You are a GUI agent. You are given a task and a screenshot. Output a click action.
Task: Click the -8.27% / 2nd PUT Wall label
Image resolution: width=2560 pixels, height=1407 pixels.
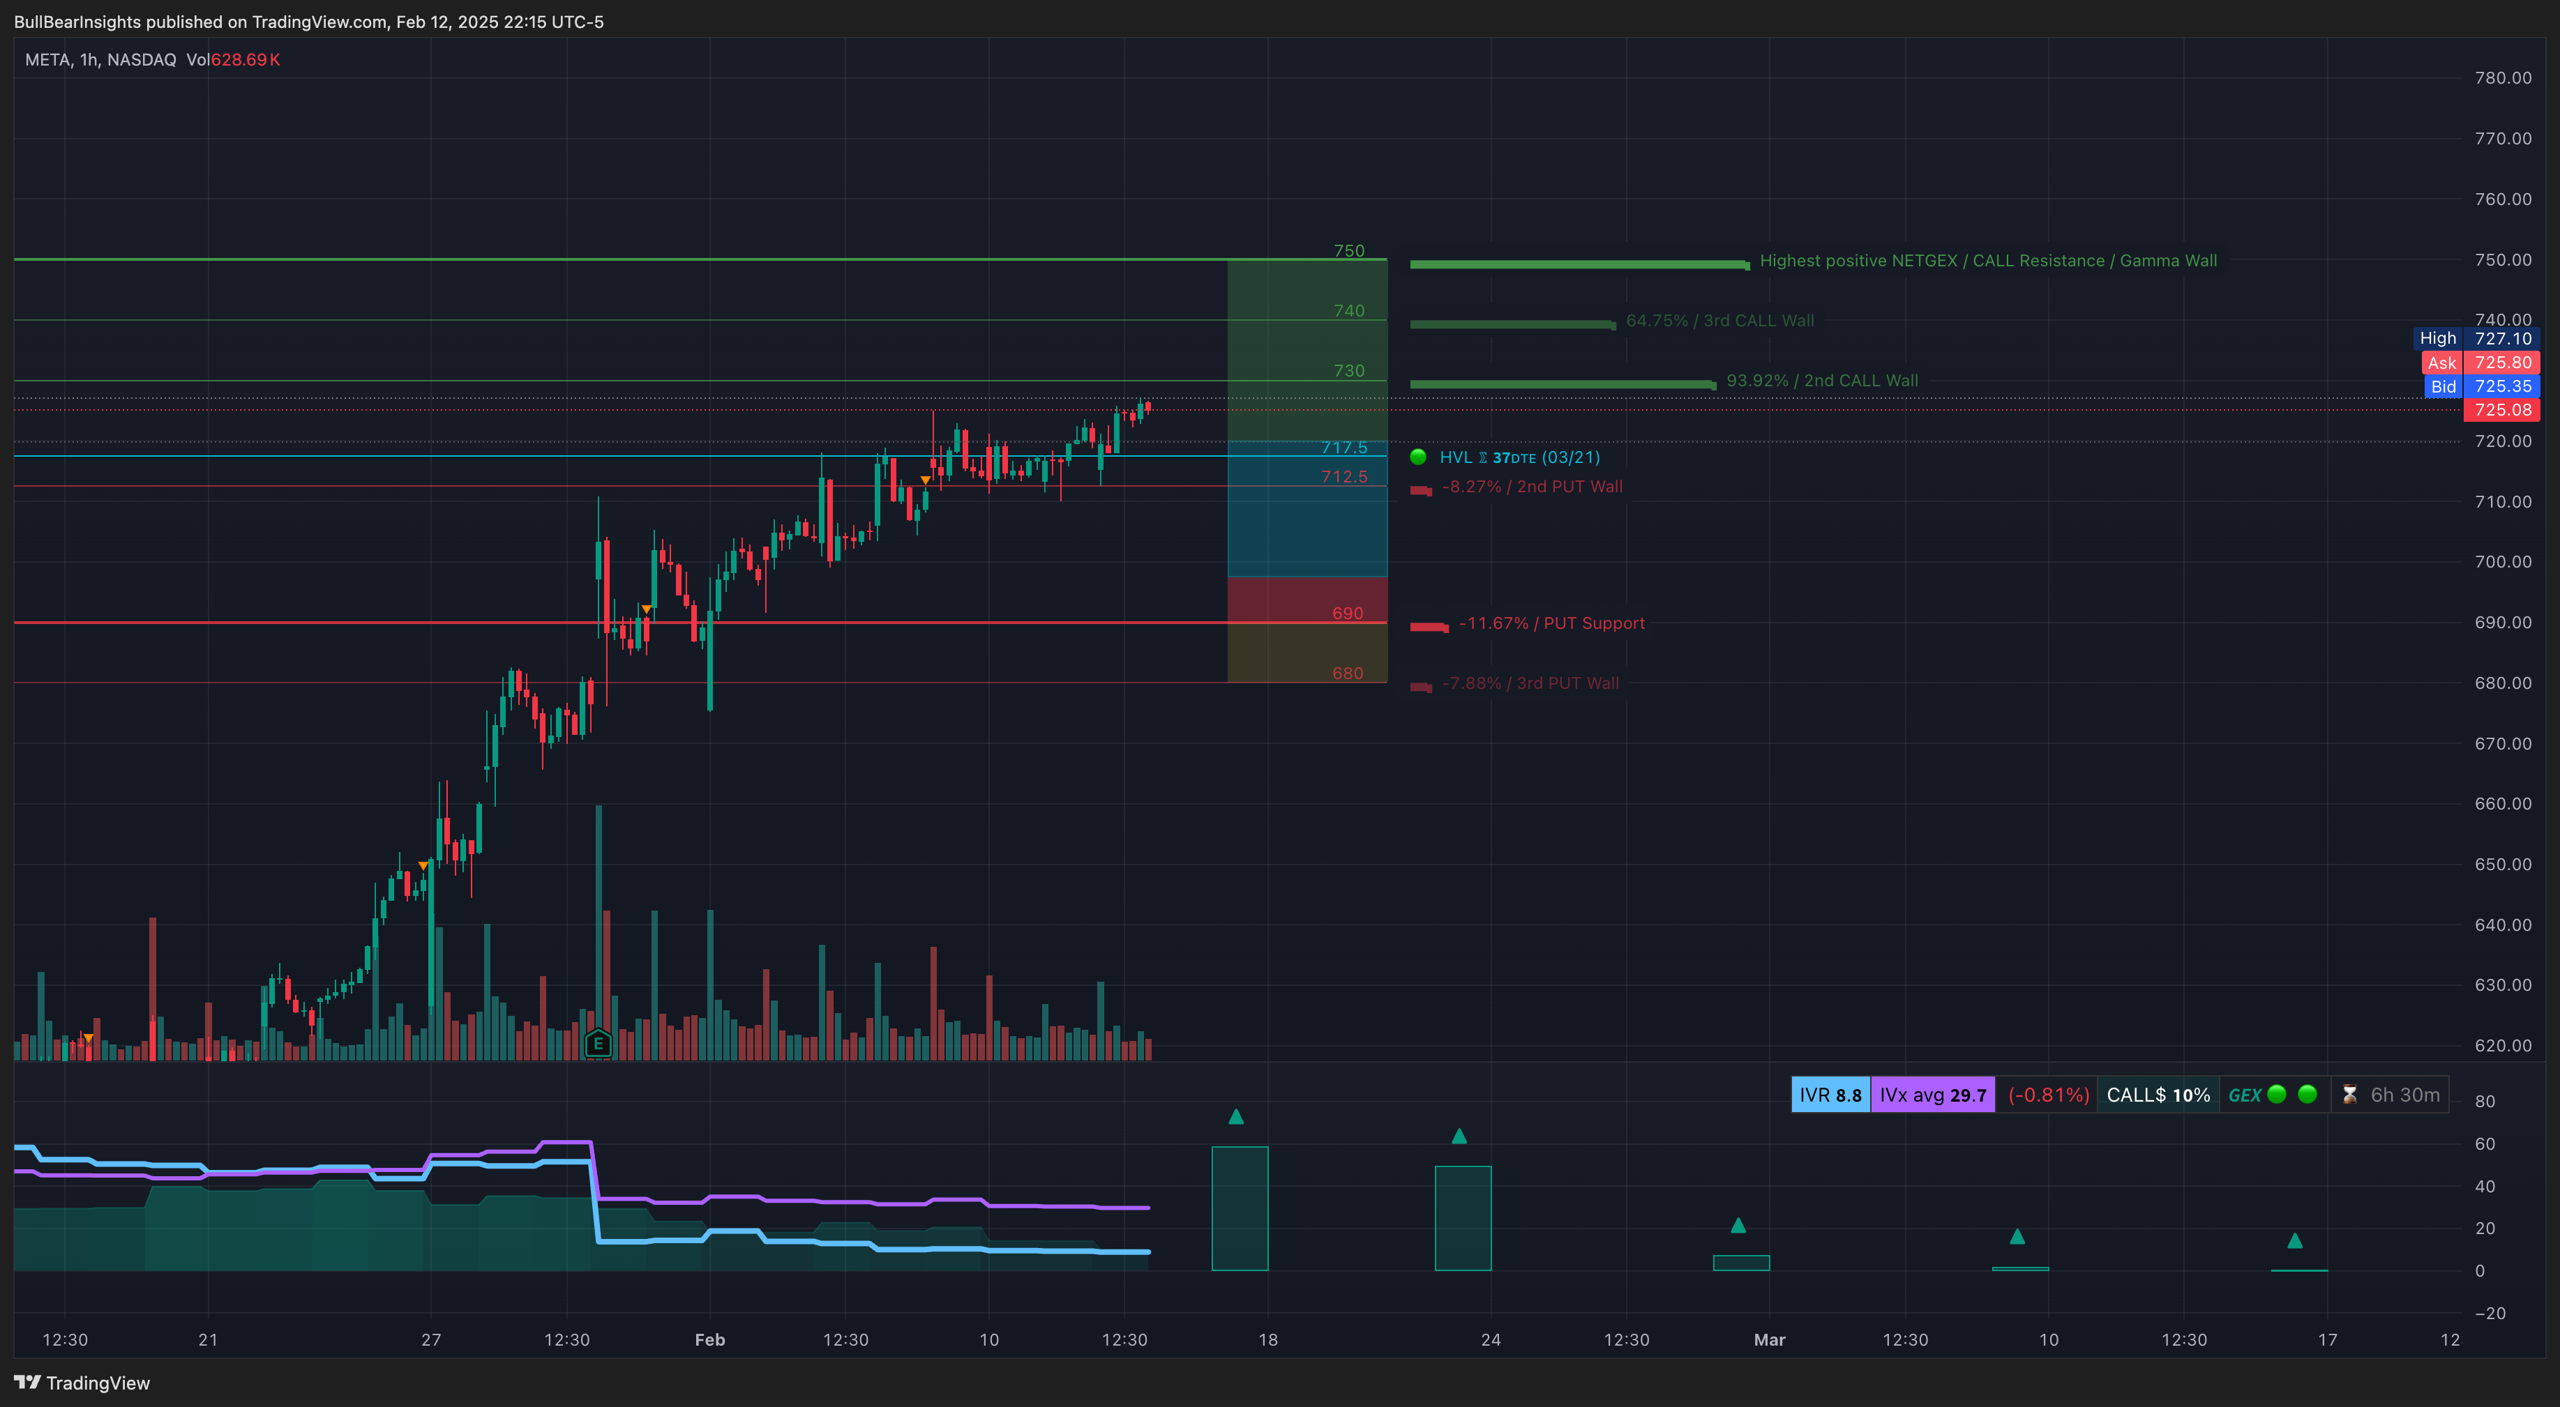(1531, 487)
